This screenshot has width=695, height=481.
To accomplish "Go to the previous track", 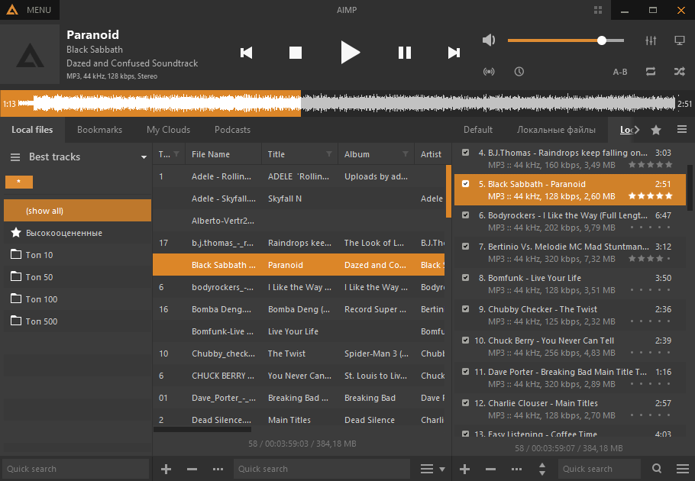I will pos(246,53).
